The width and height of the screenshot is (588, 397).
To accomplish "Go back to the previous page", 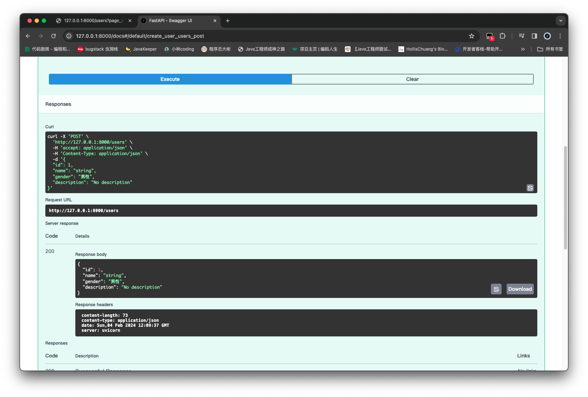I will pos(28,36).
